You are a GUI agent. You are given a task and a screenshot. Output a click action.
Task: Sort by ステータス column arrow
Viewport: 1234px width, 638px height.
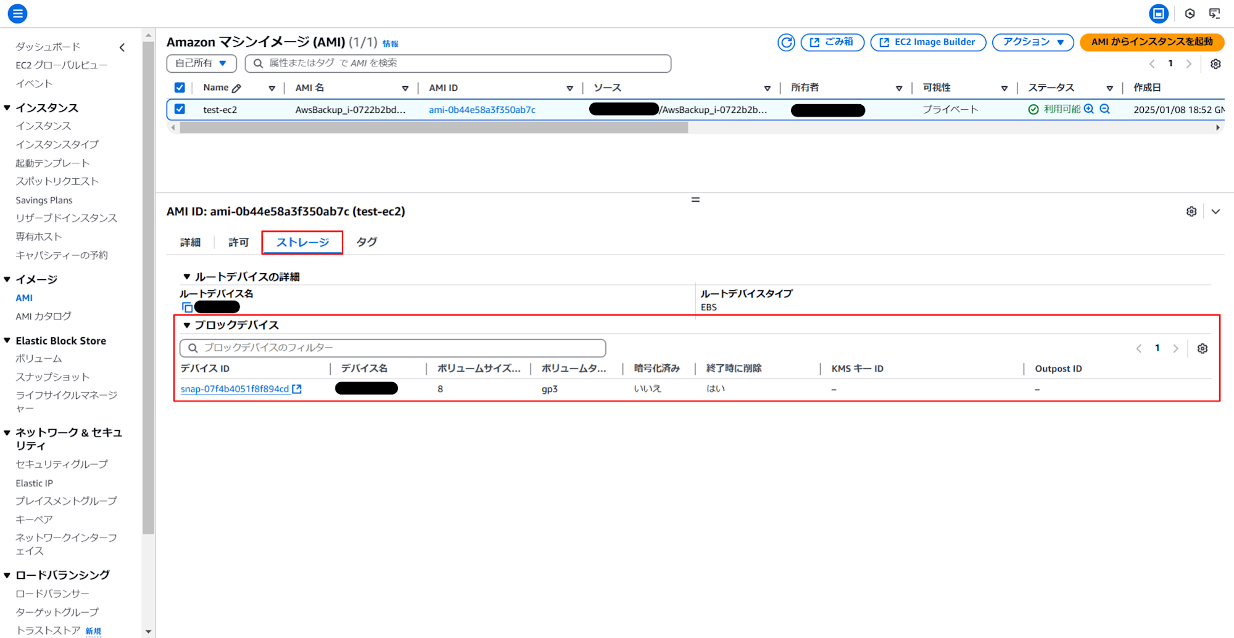pyautogui.click(x=1109, y=88)
